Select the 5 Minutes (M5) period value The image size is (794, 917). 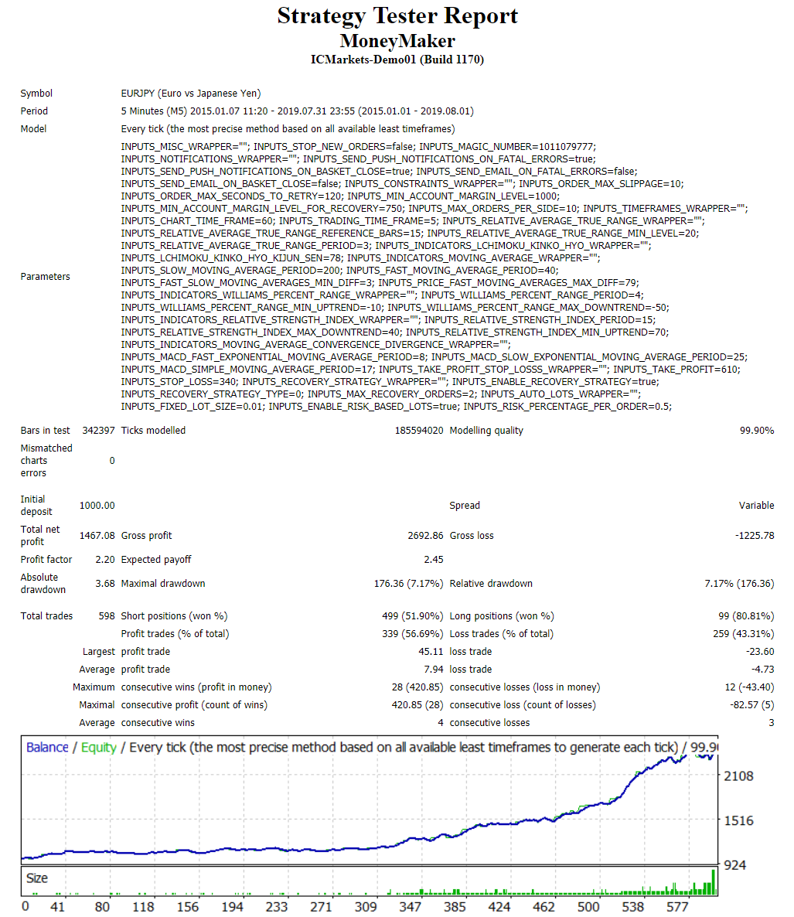click(297, 111)
